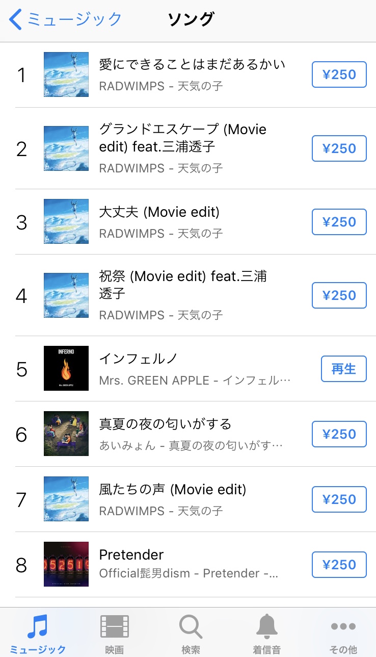This screenshot has height=657, width=376.
Task: Tap the インフェルノ flame album artwork
Action: pyautogui.click(x=66, y=368)
